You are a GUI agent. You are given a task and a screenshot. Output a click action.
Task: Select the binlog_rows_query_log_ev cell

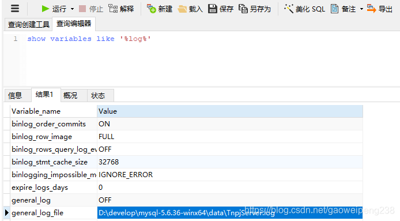point(54,149)
